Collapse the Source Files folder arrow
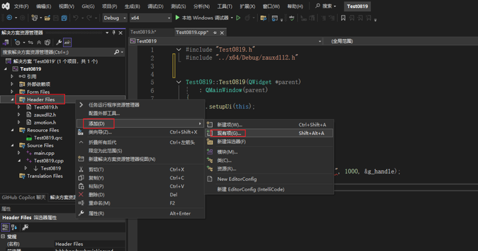 (x=12, y=146)
